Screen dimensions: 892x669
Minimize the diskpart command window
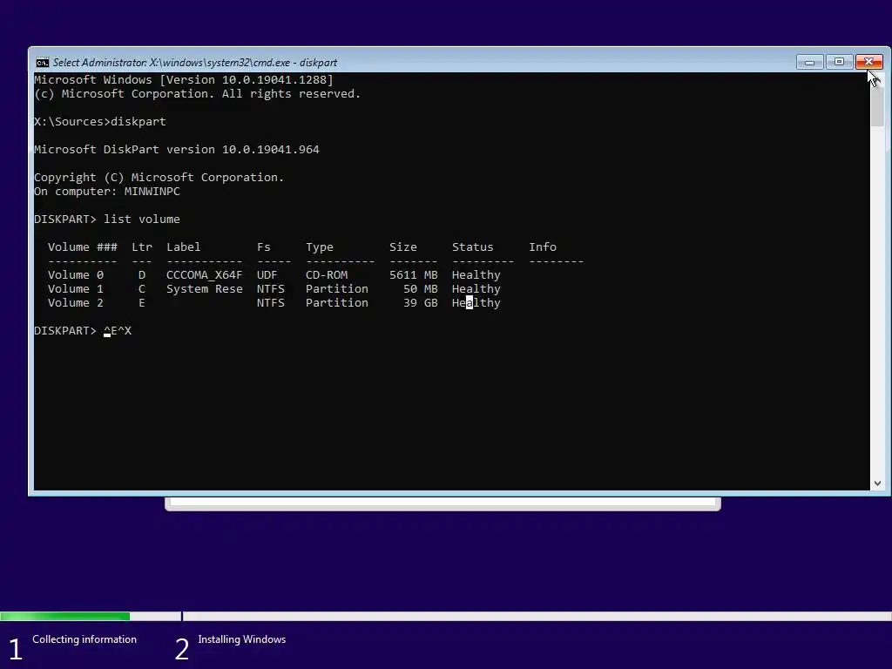(x=809, y=62)
